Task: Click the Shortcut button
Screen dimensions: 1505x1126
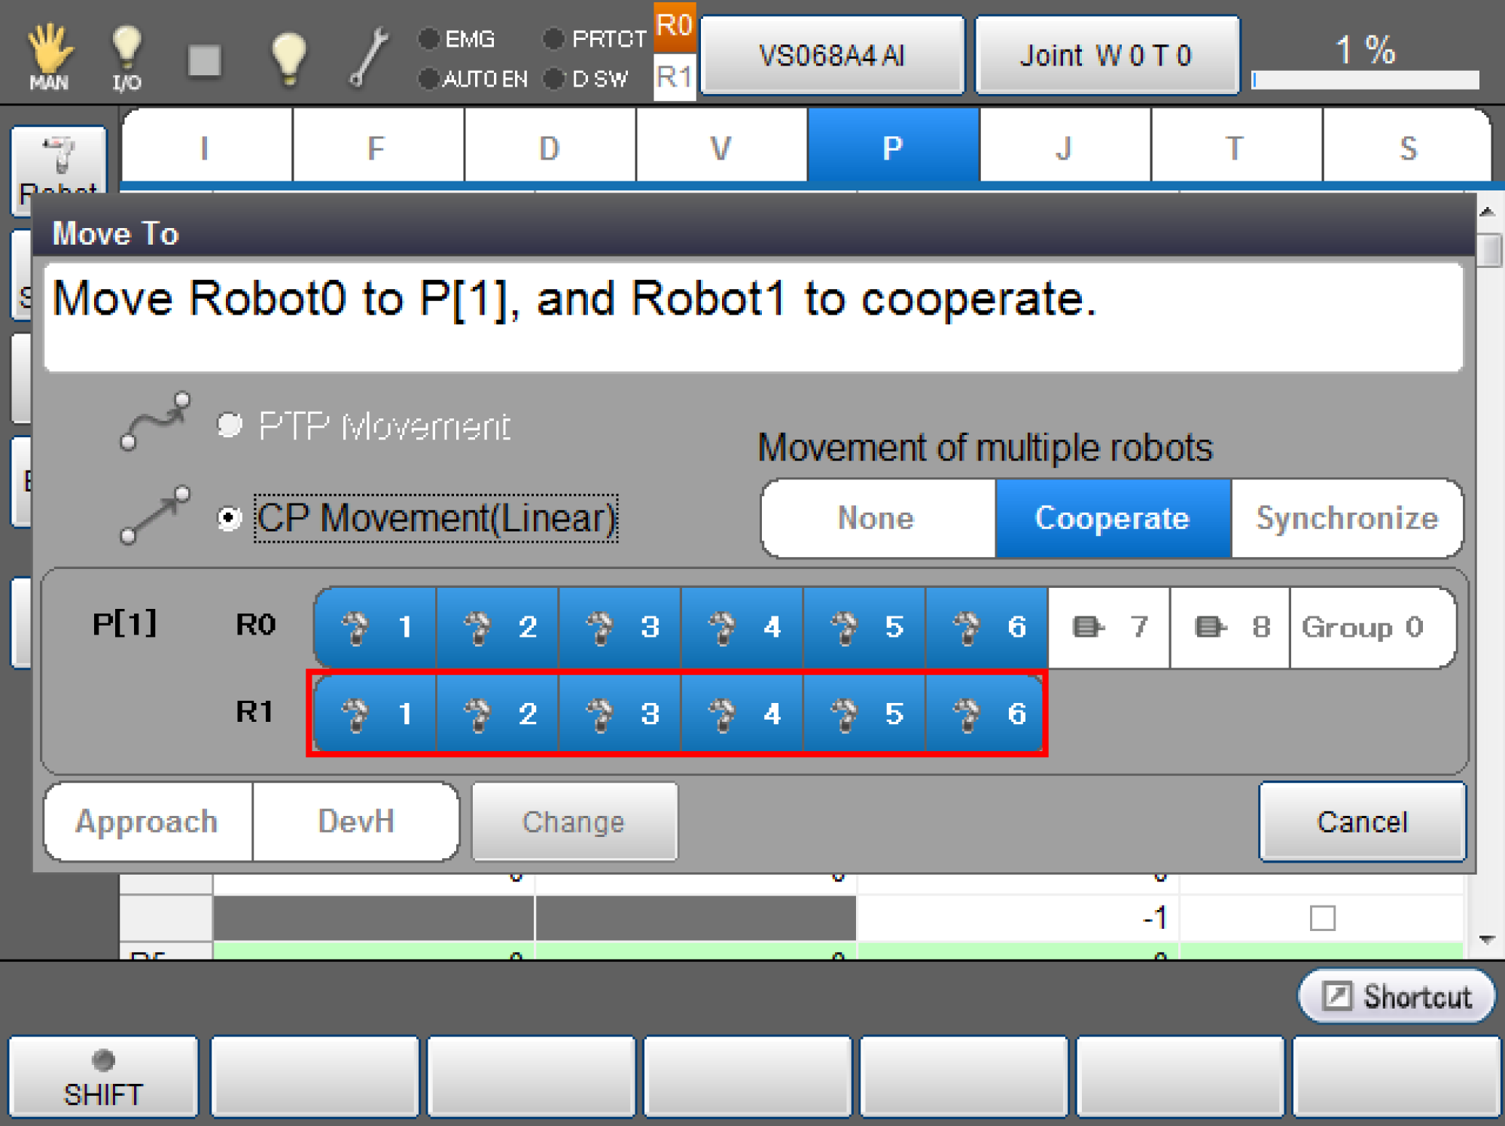Action: click(x=1397, y=997)
